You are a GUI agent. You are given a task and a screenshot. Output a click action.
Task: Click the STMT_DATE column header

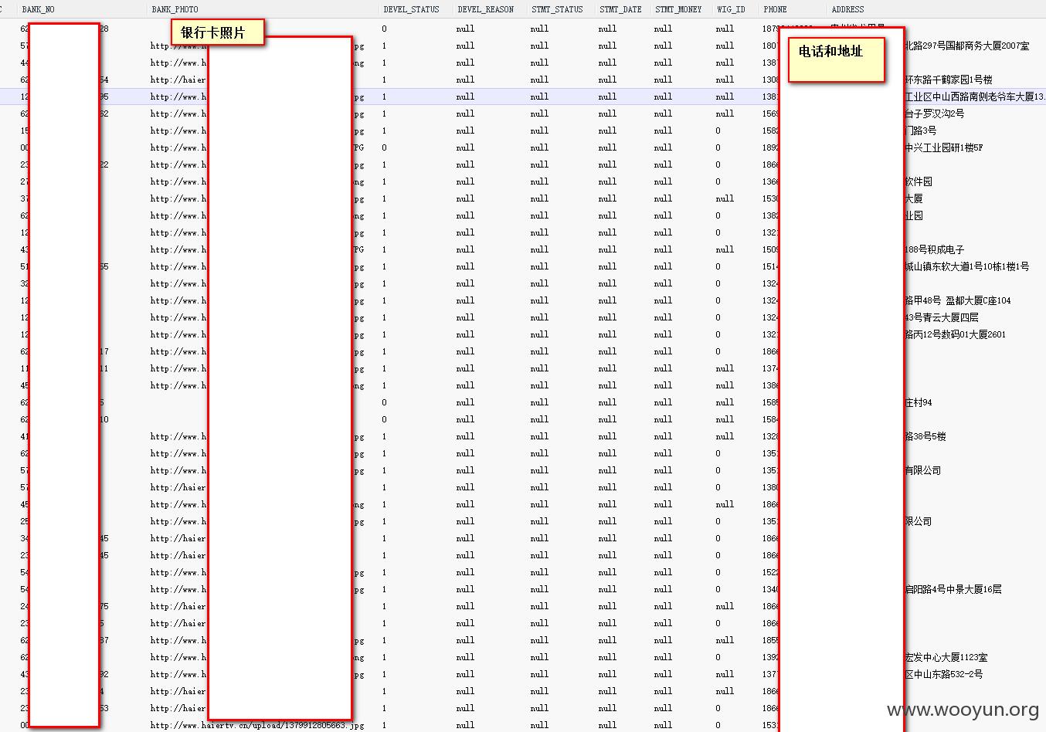pyautogui.click(x=620, y=9)
